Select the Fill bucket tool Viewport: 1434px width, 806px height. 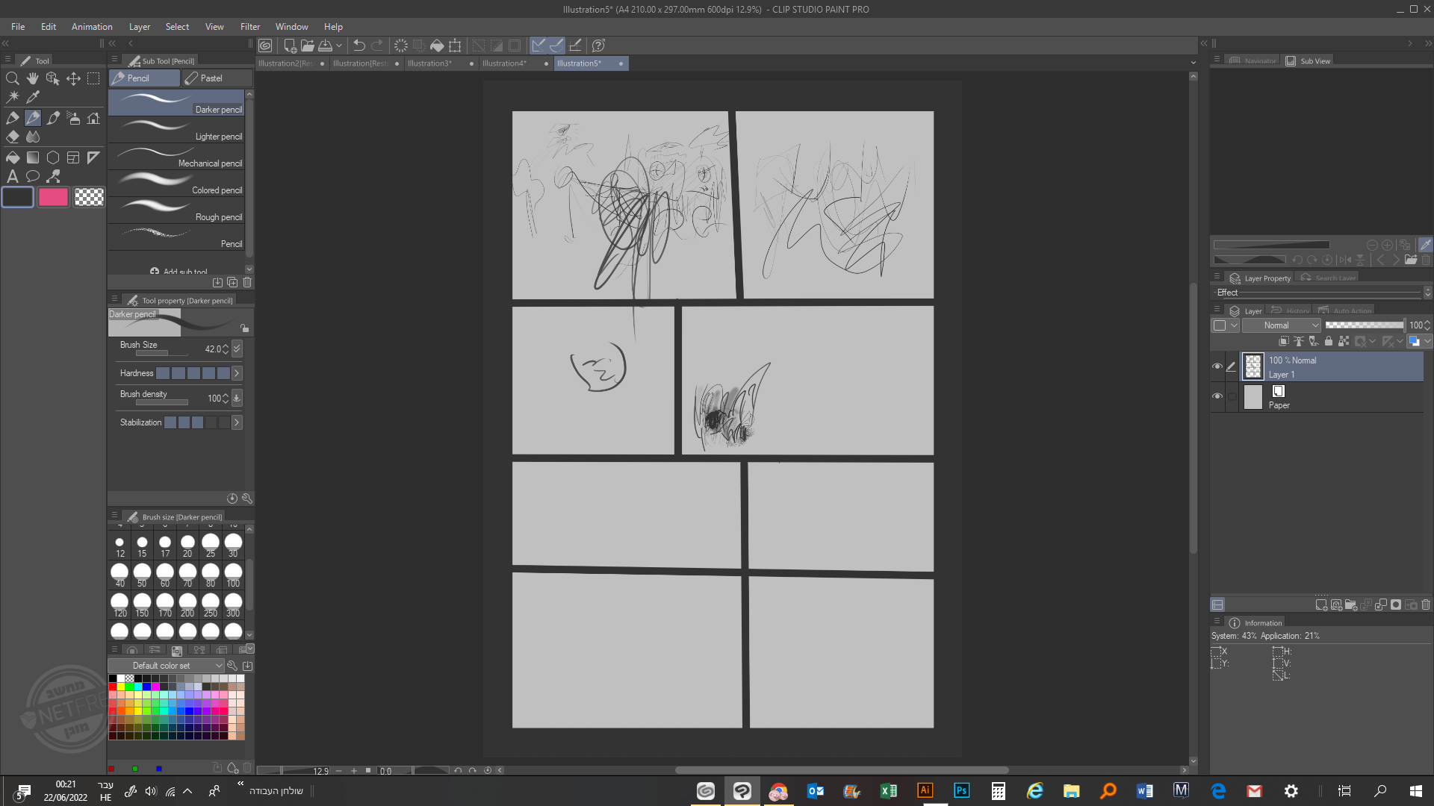[x=13, y=157]
